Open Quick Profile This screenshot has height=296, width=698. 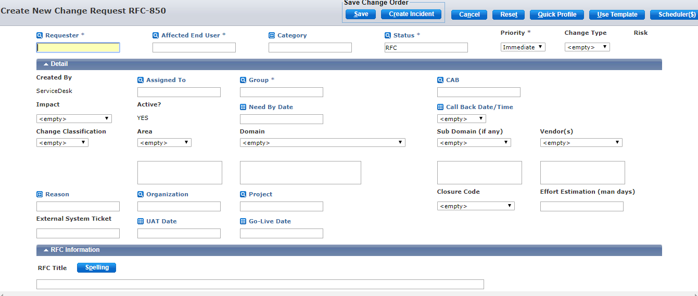(557, 15)
